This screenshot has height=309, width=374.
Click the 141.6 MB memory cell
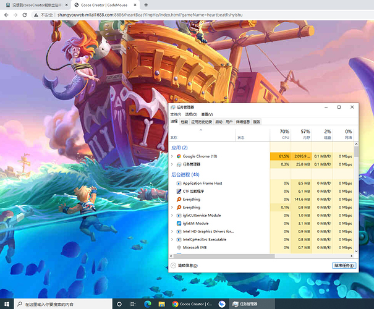click(302, 200)
